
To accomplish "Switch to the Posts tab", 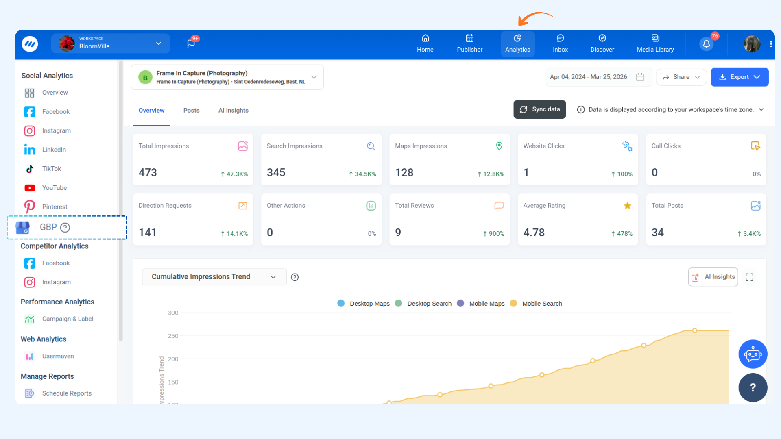I will [191, 111].
